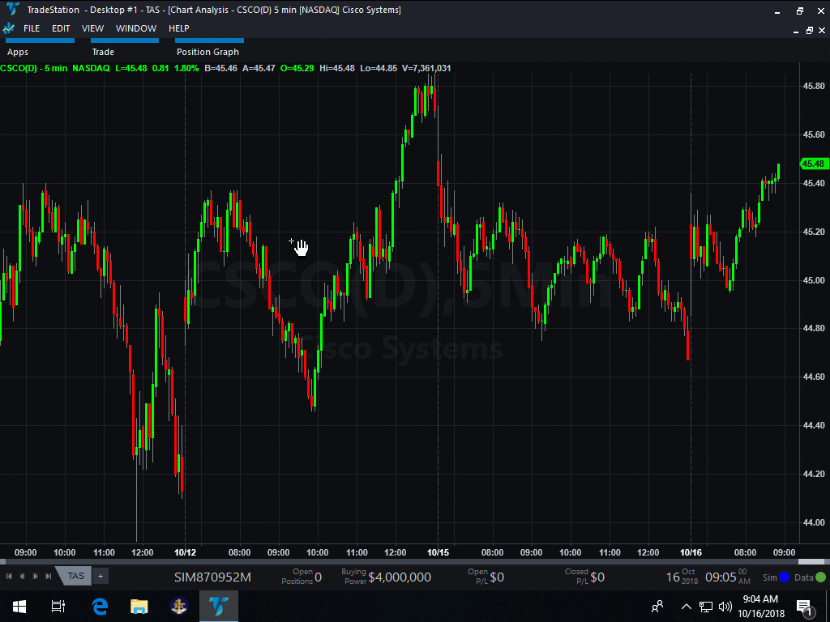Viewport: 830px width, 622px height.
Task: Select the TAS workspace tab
Action: coord(75,577)
